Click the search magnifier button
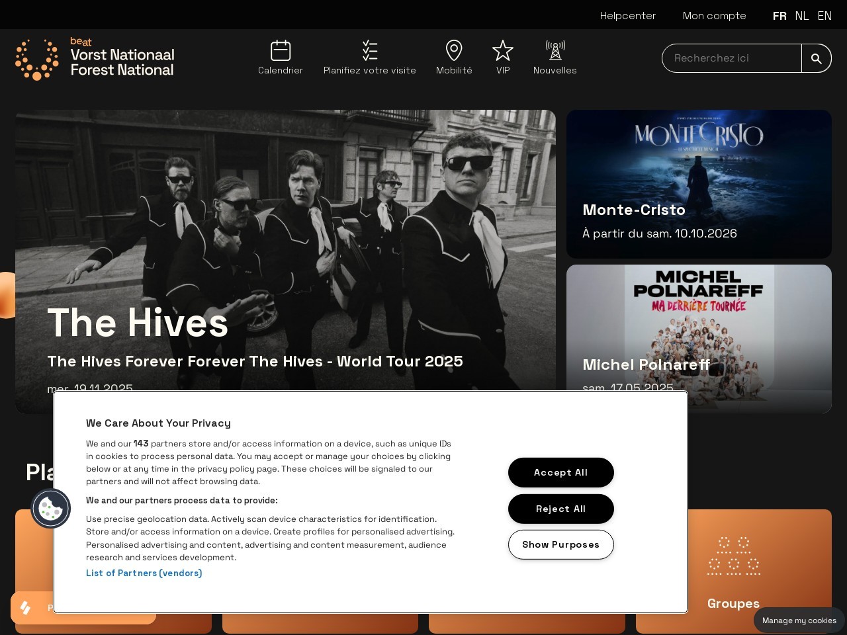847x635 pixels. (817, 58)
